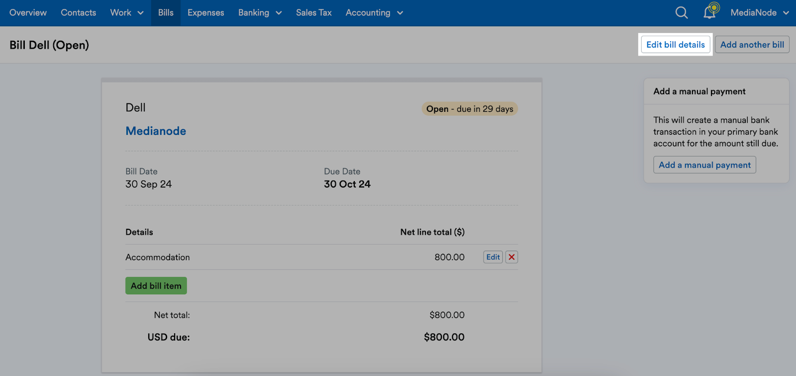Click the USD due $800.00 amount
796x376 pixels.
coord(444,337)
